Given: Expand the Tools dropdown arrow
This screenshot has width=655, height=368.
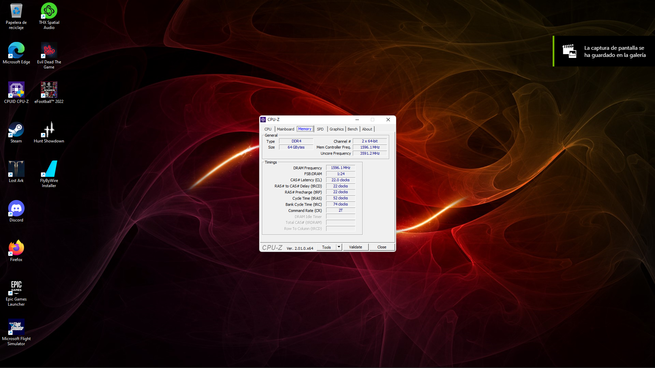Looking at the screenshot, I should (x=339, y=247).
